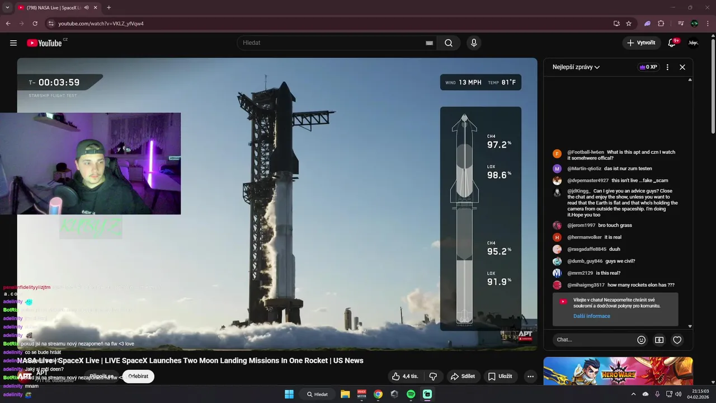Open the purple ghost extension icon
The width and height of the screenshot is (716, 403).
[x=647, y=24]
